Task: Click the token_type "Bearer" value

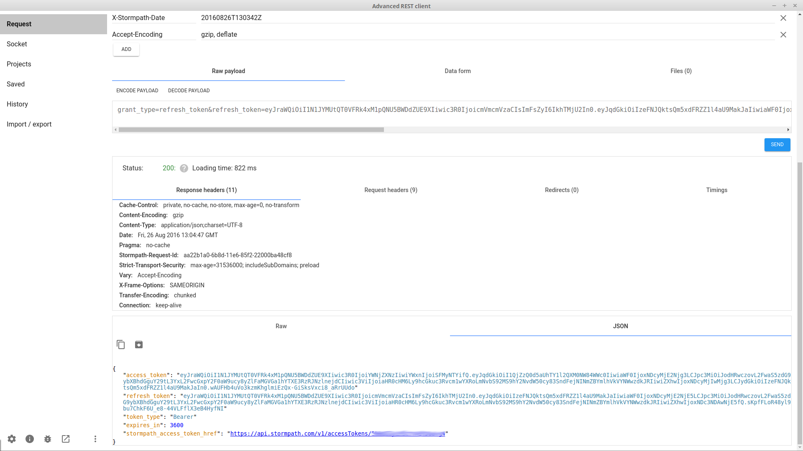Action: (183, 417)
